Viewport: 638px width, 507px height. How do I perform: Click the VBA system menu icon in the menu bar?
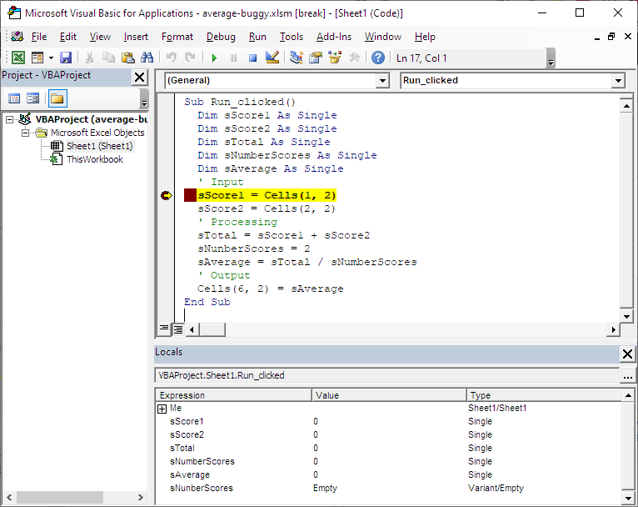point(17,37)
